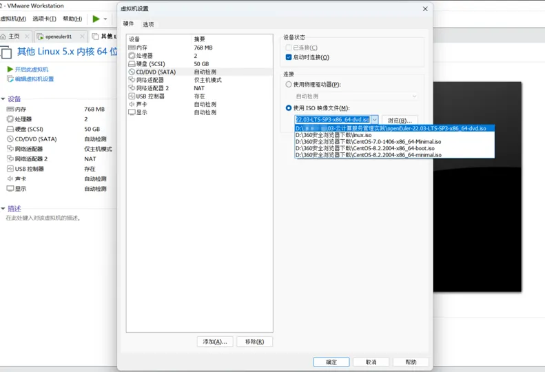
Task: Switch to the 硬件 tab in the dialog
Action: click(x=128, y=23)
